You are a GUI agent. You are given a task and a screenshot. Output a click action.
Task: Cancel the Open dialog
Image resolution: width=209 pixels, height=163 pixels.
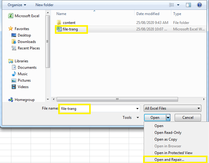point(188,118)
